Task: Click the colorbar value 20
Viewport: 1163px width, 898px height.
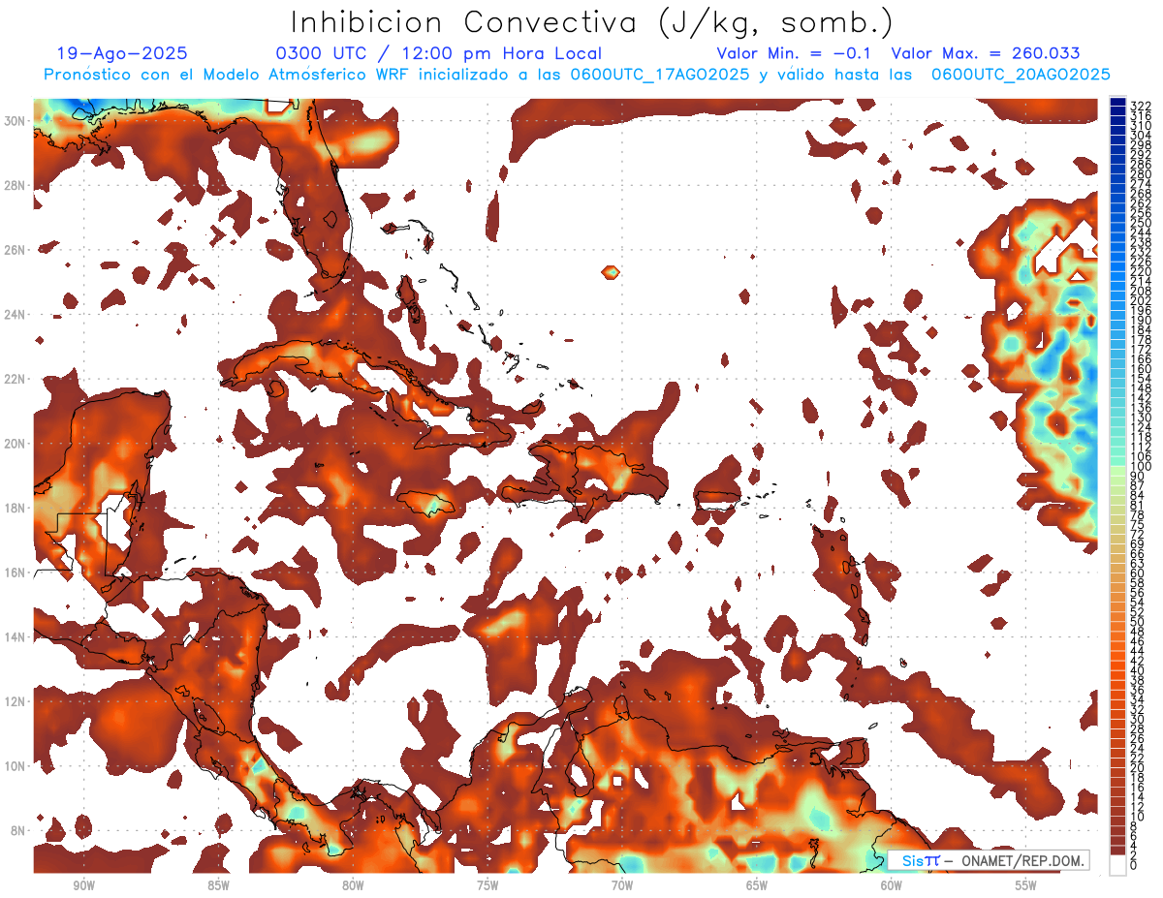Action: 1137,768
